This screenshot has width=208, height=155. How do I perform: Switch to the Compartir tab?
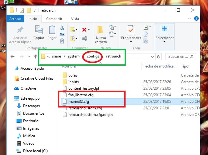pyautogui.click(x=54, y=19)
